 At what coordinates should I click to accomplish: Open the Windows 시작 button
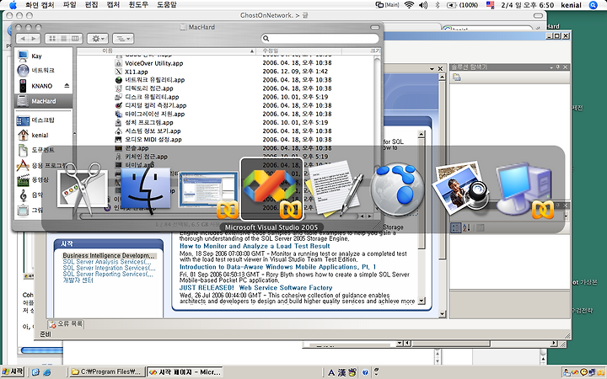click(x=13, y=371)
